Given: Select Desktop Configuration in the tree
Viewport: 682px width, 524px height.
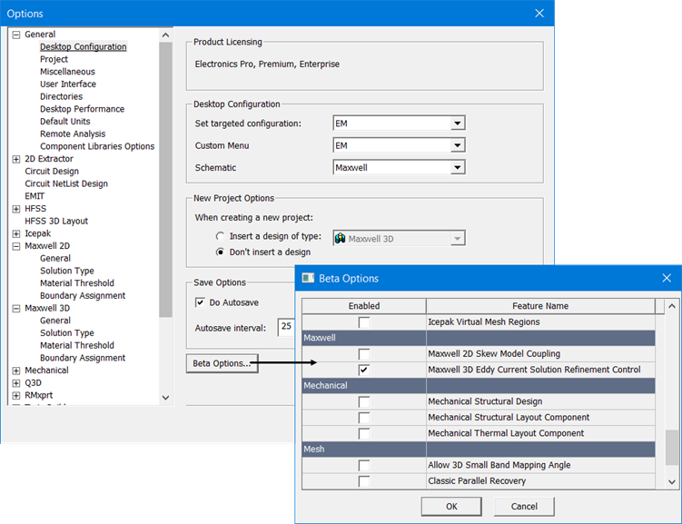Looking at the screenshot, I should pos(83,46).
